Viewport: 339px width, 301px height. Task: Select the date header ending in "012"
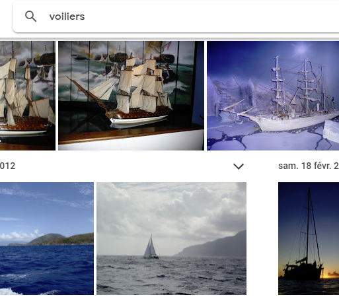point(7,166)
